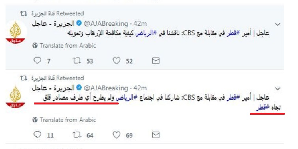The height and width of the screenshot is (149, 298).
Task: Open @AJABreaking handle in first tweet
Action: [x=106, y=24]
